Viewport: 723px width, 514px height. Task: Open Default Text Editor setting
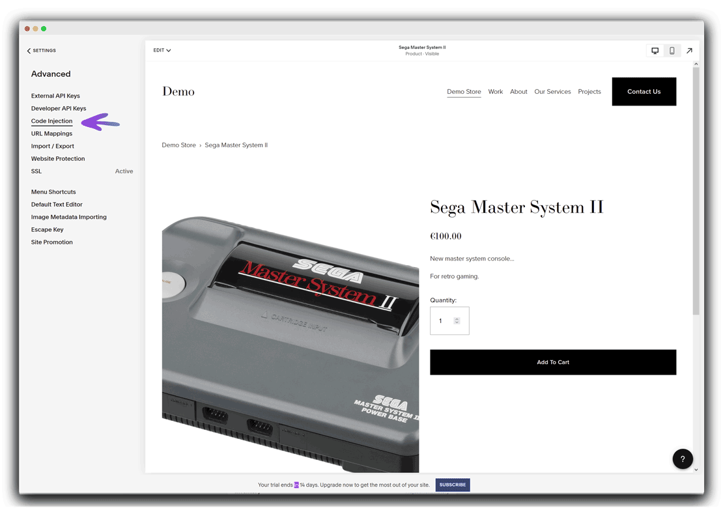[57, 204]
